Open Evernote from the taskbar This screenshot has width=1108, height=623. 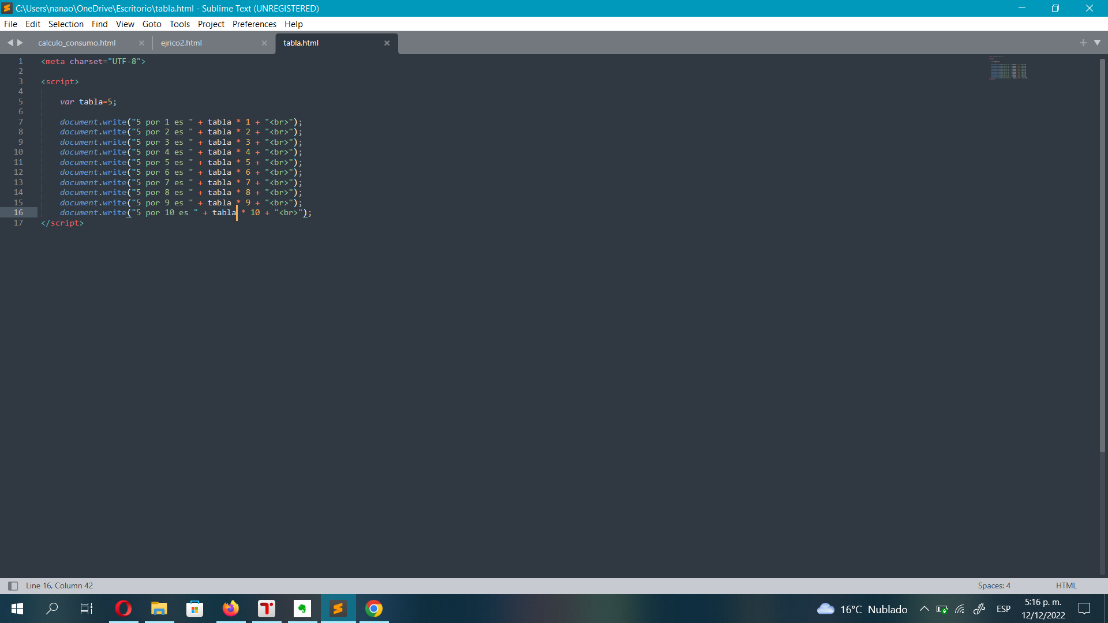pyautogui.click(x=302, y=609)
